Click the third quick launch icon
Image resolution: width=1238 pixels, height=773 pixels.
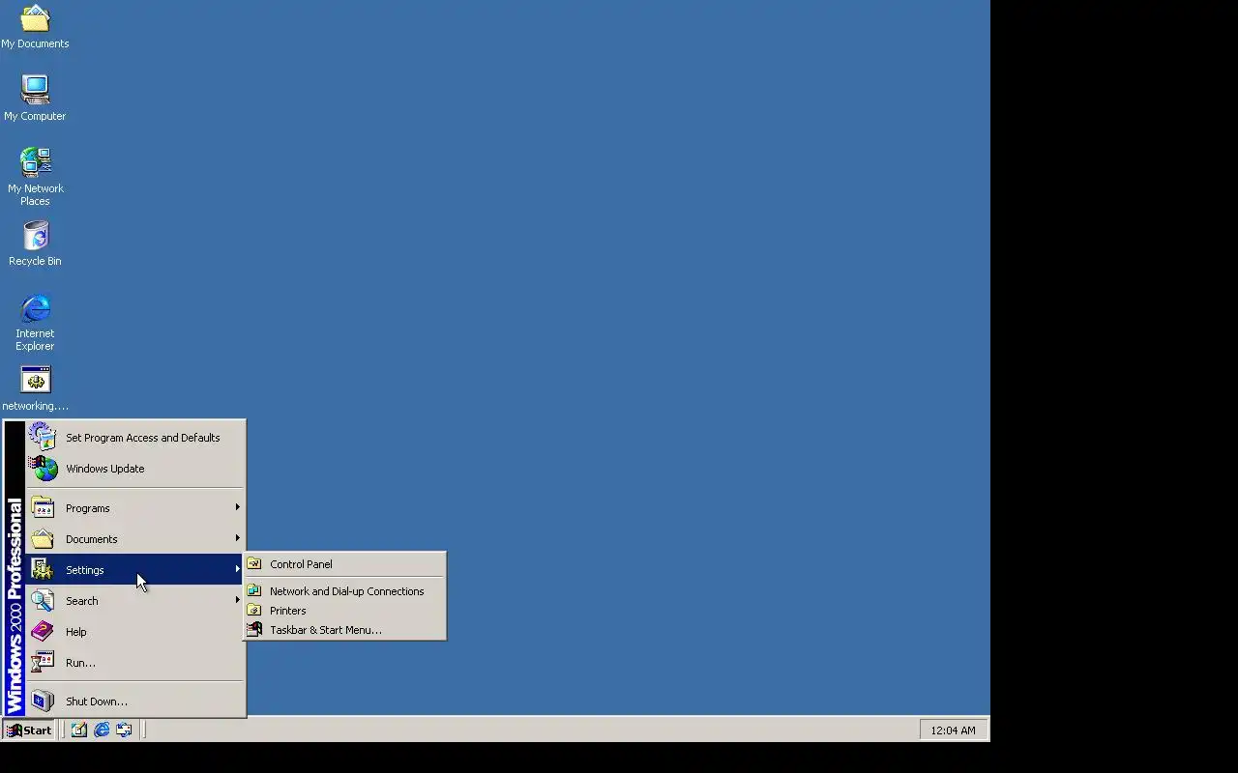tap(124, 730)
